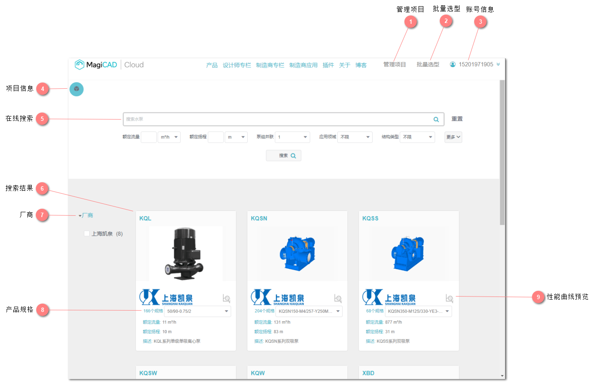Expand the 更多 filter options

click(x=453, y=137)
